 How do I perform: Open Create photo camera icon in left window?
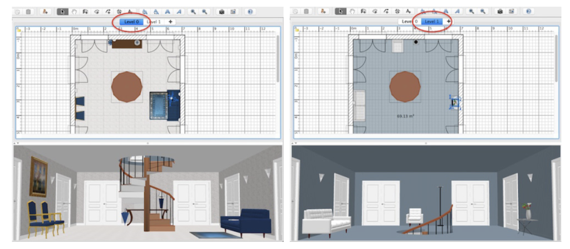pos(222,11)
